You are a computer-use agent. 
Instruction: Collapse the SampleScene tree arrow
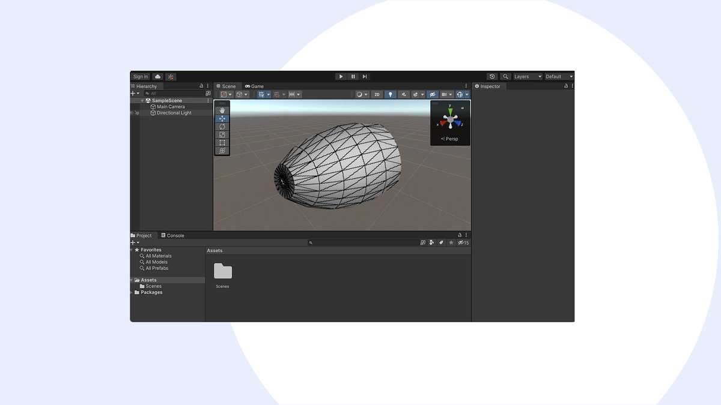(x=142, y=101)
